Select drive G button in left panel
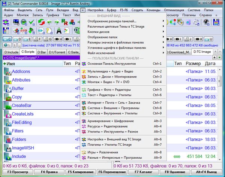Image resolution: width=225 pixels, height=177 pixels. (48, 39)
